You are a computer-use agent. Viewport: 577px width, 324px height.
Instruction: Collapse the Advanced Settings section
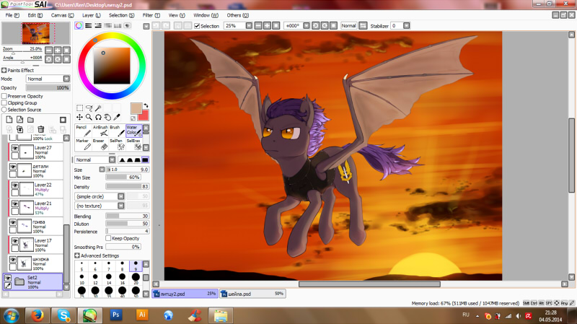[x=77, y=255]
